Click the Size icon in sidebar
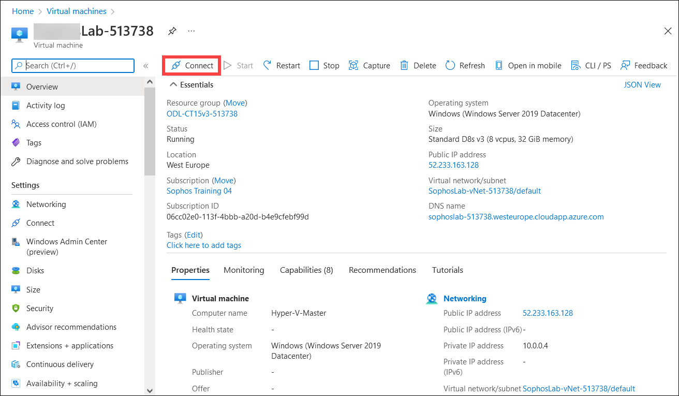The image size is (679, 396). pos(16,290)
